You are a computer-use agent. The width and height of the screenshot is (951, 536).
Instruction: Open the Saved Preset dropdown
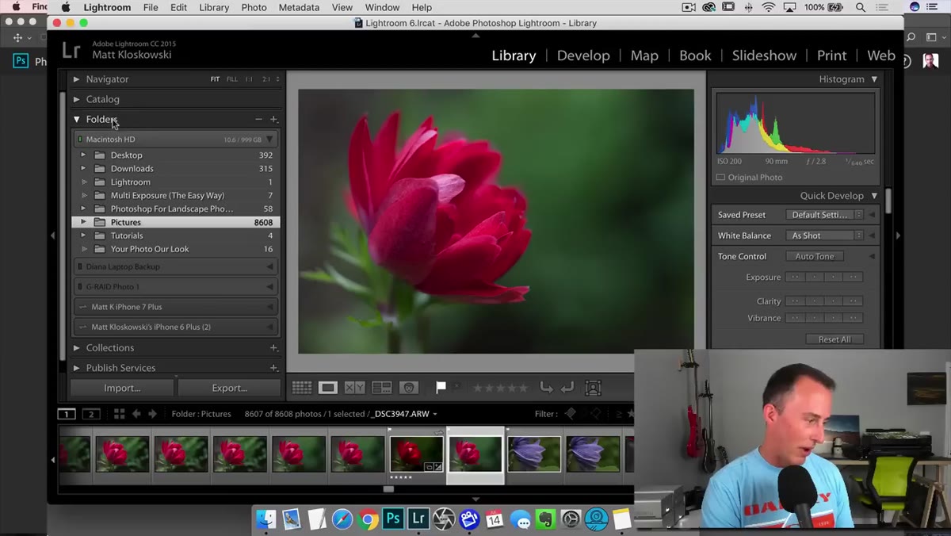coord(824,215)
